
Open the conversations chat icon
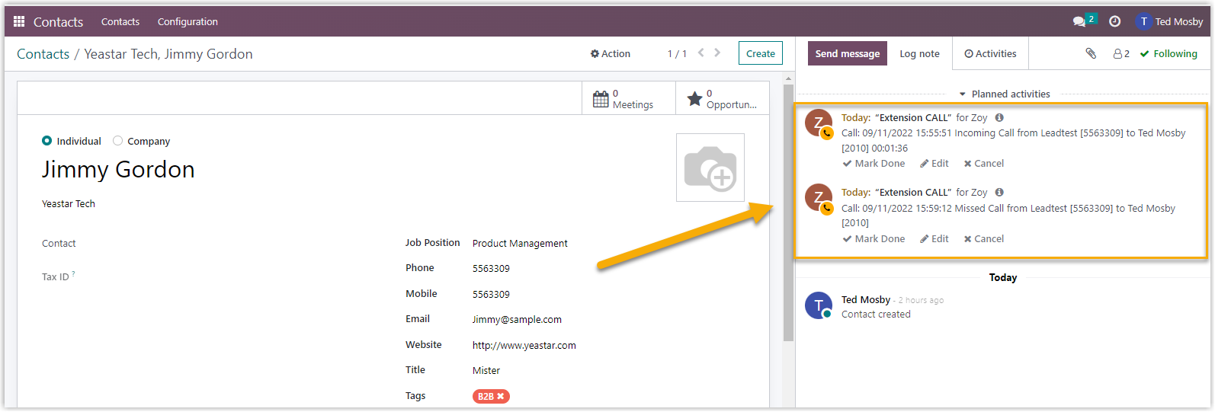(1080, 21)
